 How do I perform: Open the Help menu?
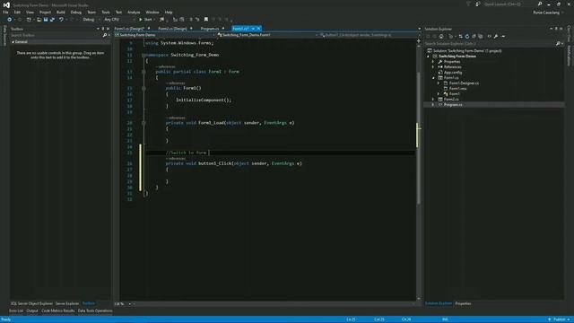tap(169, 12)
